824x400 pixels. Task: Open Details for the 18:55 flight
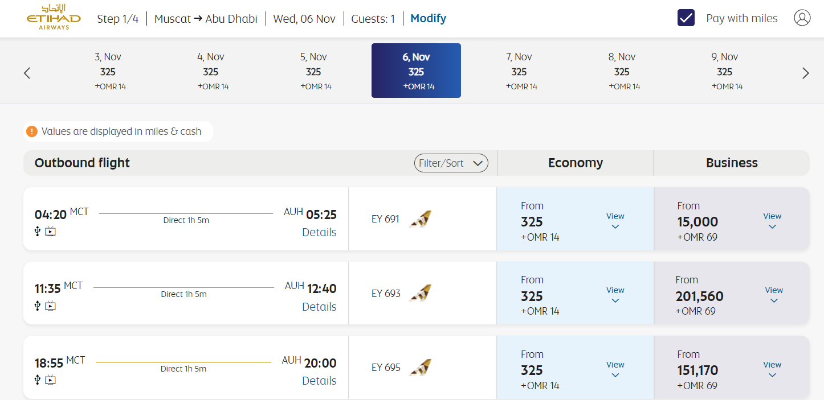(319, 381)
